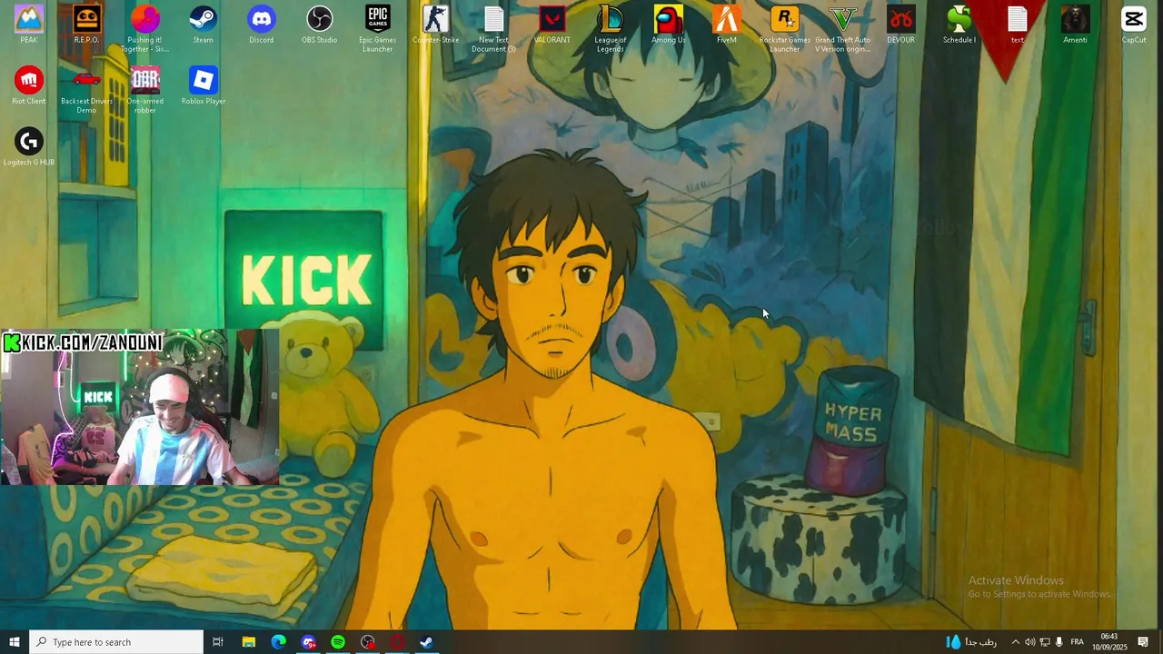The height and width of the screenshot is (654, 1163).
Task: Select the Riot Client desktop icon
Action: point(29,85)
